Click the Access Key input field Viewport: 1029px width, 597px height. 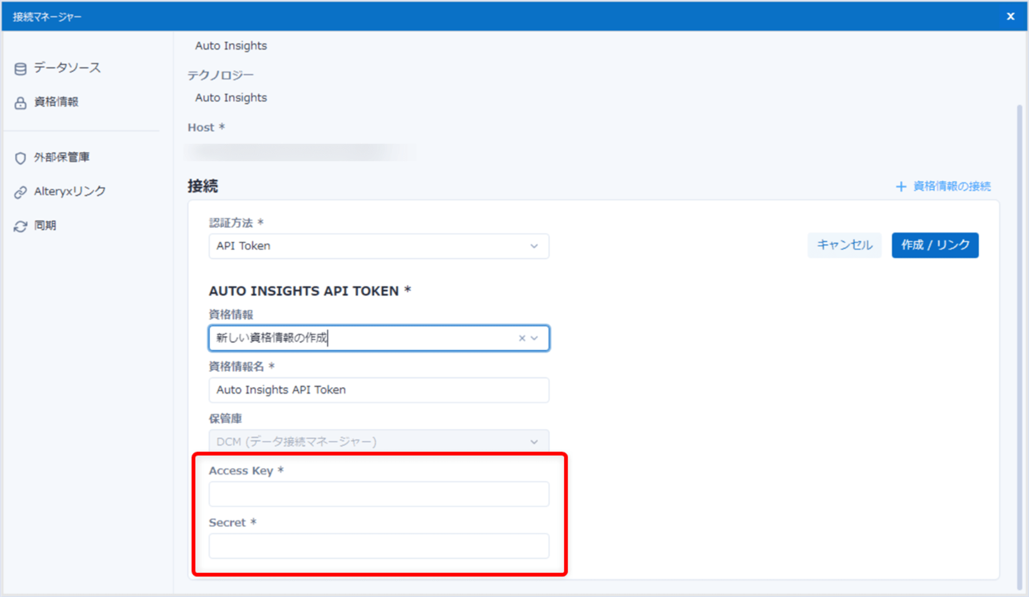pos(379,494)
